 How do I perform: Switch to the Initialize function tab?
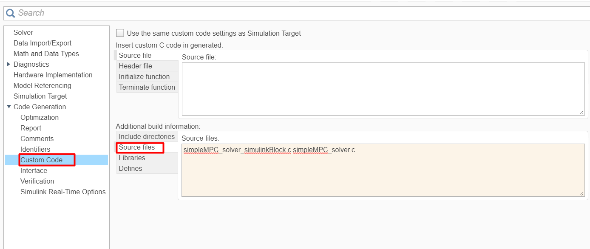(x=144, y=76)
